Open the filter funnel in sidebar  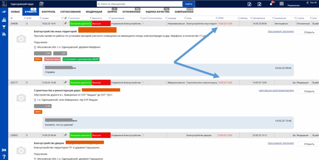(4, 27)
